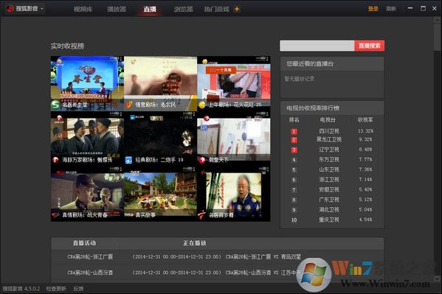
Task: Click the 反馈 feedback link
Action: (x=78, y=289)
